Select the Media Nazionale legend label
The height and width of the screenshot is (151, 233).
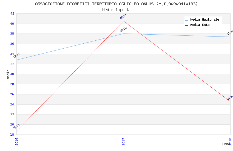204,20
